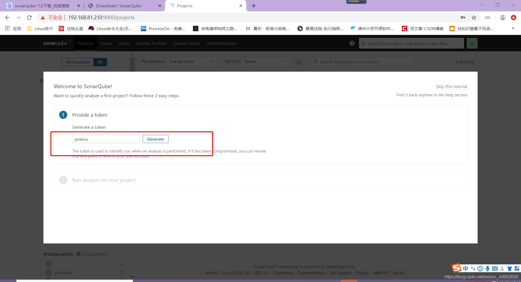Switch to the Download | SonarQube tab

119,6
